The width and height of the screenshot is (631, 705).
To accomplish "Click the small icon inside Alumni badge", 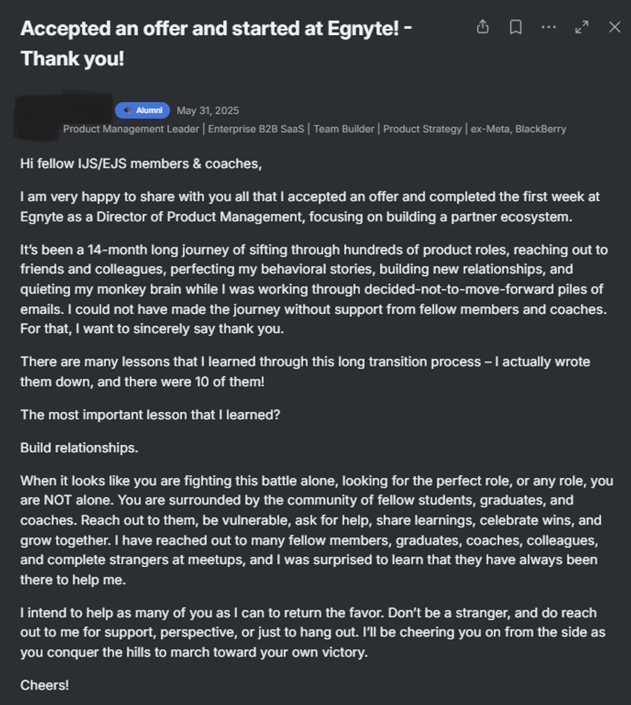I will pos(128,111).
